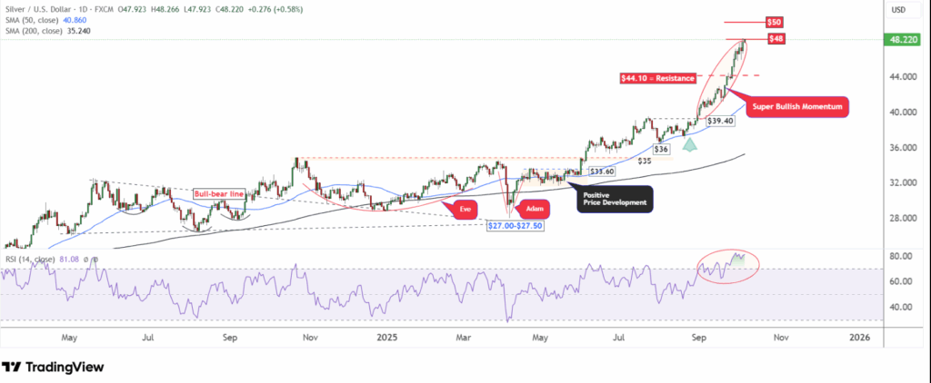Screen dimensions: 931x383
Task: Select the Positive Price Development callout
Action: (x=616, y=198)
